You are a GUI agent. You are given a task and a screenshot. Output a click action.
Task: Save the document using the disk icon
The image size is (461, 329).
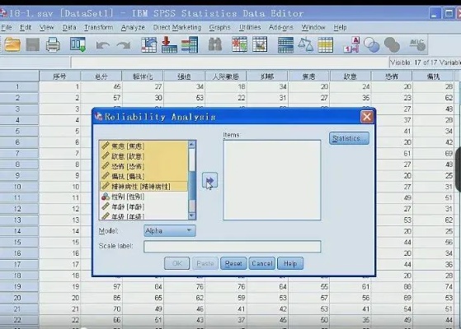(x=33, y=45)
